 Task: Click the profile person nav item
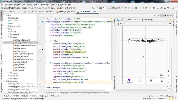click(162, 81)
